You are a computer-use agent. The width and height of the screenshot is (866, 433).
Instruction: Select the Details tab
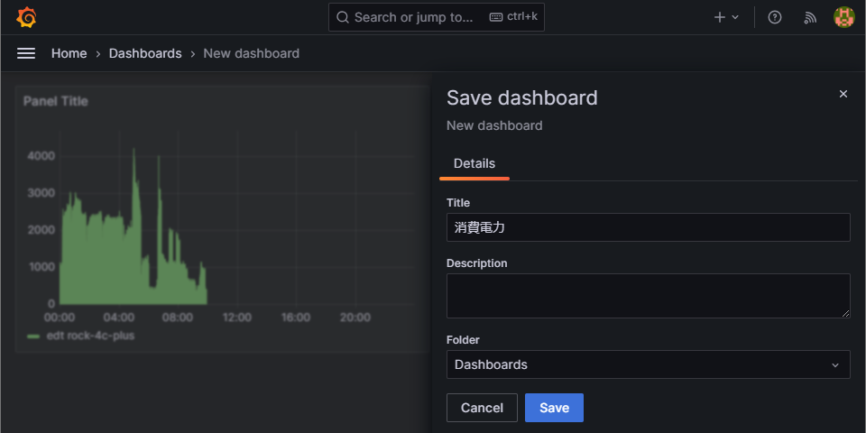474,164
